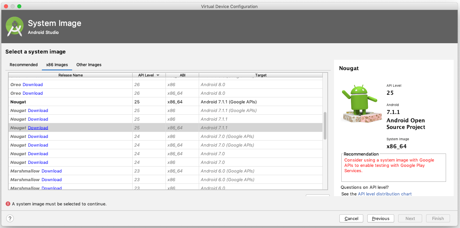This screenshot has width=460, height=228.
Task: Open help with the question mark button
Action: (10, 218)
